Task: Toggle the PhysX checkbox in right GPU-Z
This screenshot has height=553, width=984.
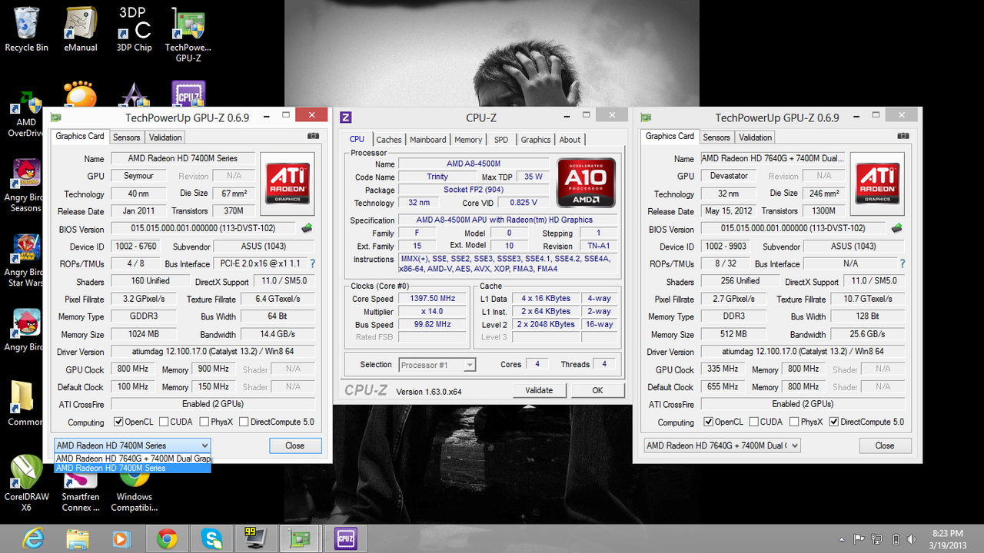Action: pos(794,422)
